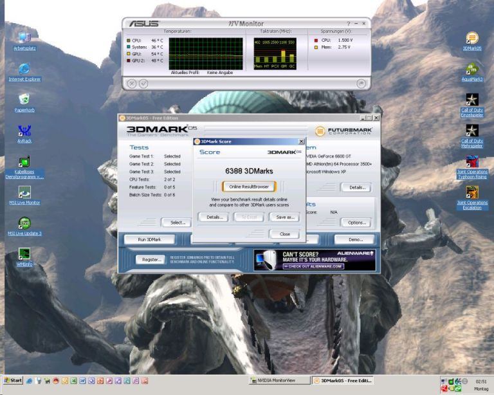Select the Papierkorb recycle bin icon
This screenshot has height=395, width=494.
pos(24,103)
